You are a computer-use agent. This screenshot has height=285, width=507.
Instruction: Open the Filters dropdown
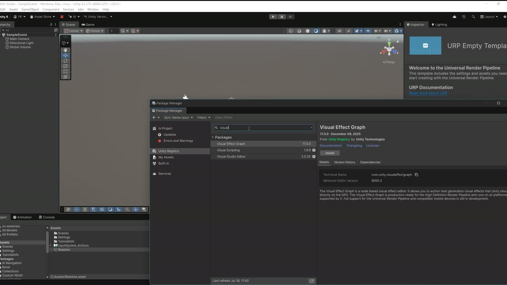204,118
